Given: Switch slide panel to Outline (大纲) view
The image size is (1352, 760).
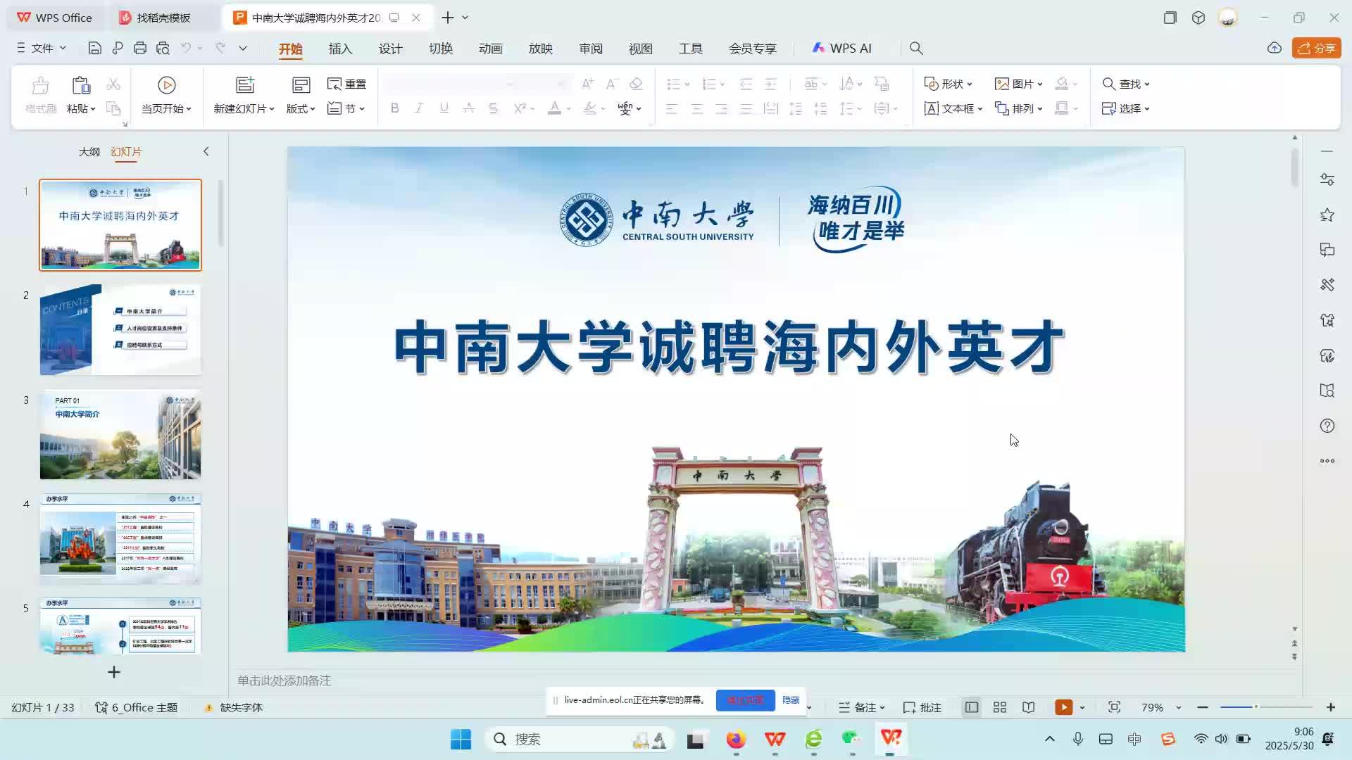Looking at the screenshot, I should tap(89, 151).
